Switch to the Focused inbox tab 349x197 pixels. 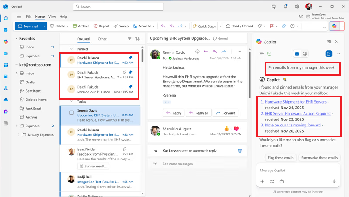pos(83,39)
